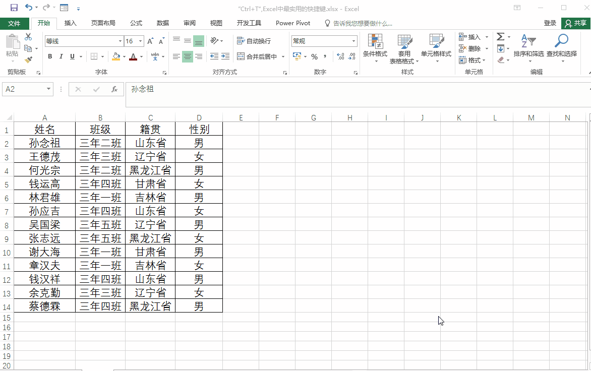Click the Decrease Indent icon

click(x=214, y=56)
